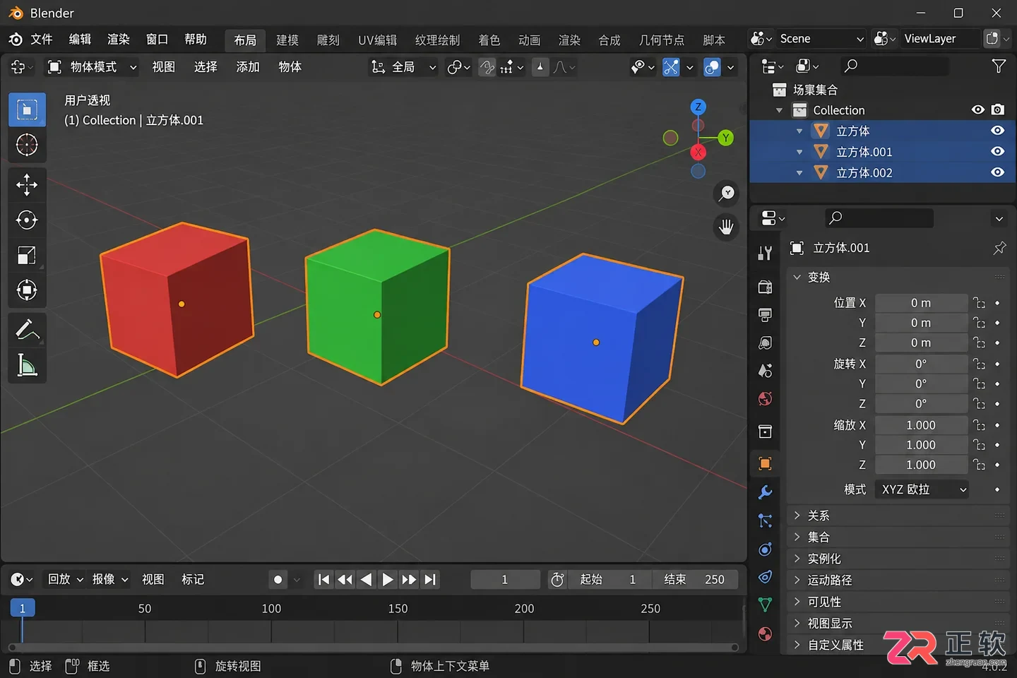This screenshot has width=1017, height=678.
Task: Jump to the timeline's last frame
Action: tap(430, 580)
